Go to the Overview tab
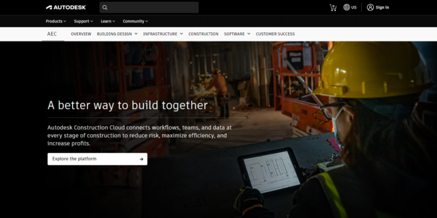 tap(81, 34)
